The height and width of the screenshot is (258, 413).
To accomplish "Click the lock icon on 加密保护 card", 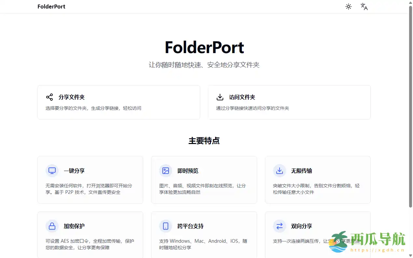I will coord(52,226).
